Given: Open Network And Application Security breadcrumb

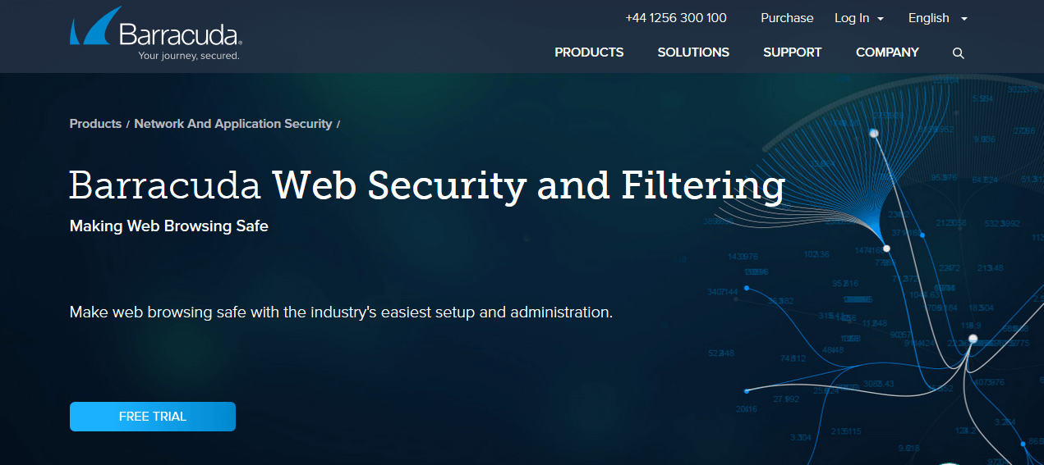Looking at the screenshot, I should (233, 124).
